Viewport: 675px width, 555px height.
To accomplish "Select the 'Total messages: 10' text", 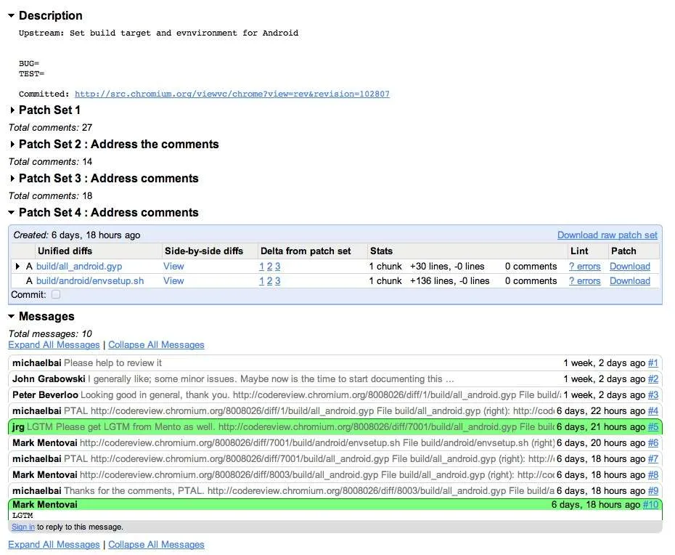I will point(50,334).
